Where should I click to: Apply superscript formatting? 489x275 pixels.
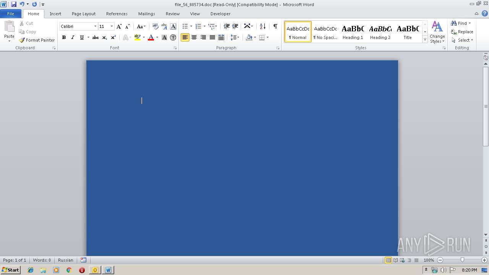pos(113,37)
